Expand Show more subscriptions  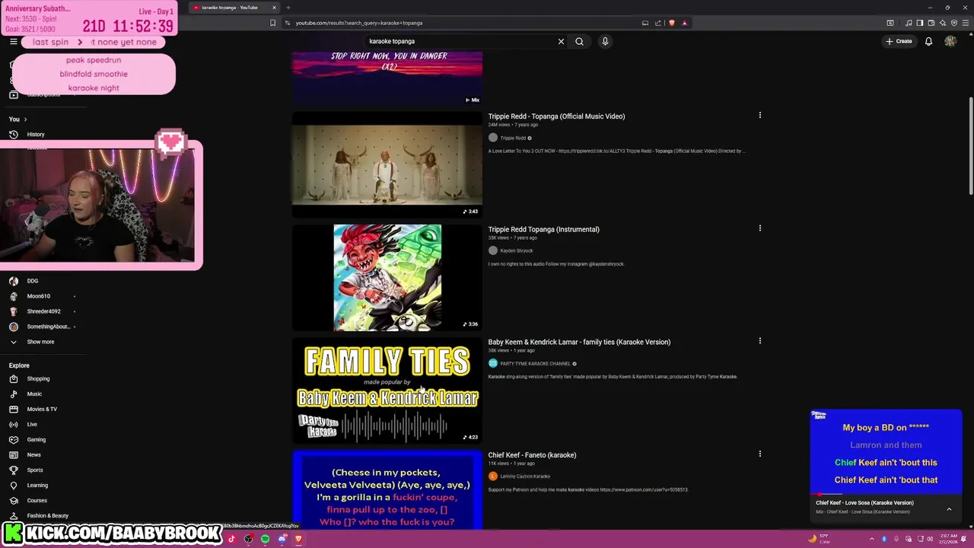point(40,342)
